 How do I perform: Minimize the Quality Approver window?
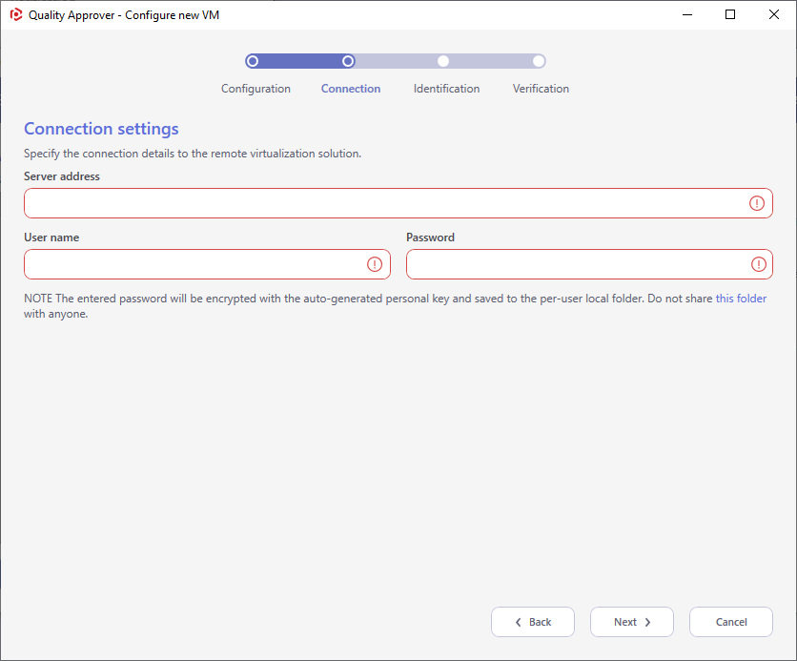coord(687,14)
